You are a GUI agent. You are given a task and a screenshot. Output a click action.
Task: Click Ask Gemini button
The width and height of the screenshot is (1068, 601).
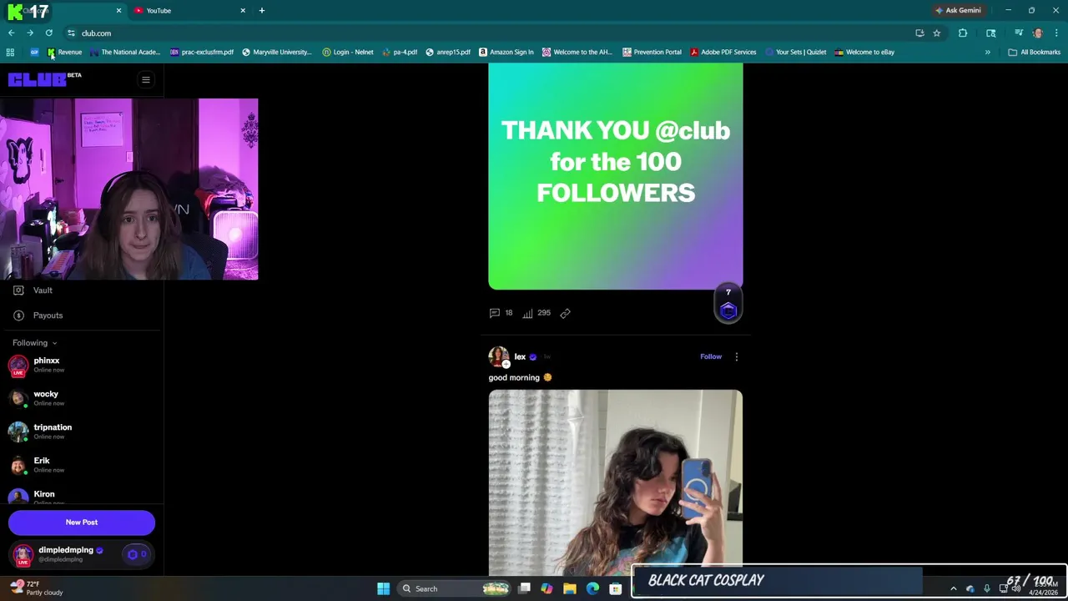coord(958,11)
